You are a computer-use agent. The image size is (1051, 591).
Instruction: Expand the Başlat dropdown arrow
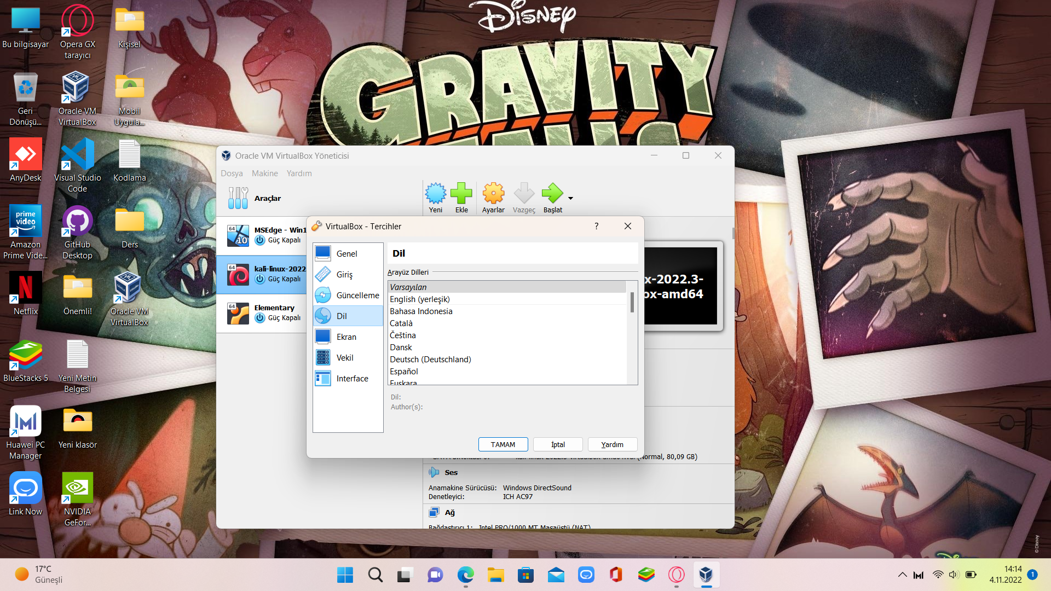570,199
